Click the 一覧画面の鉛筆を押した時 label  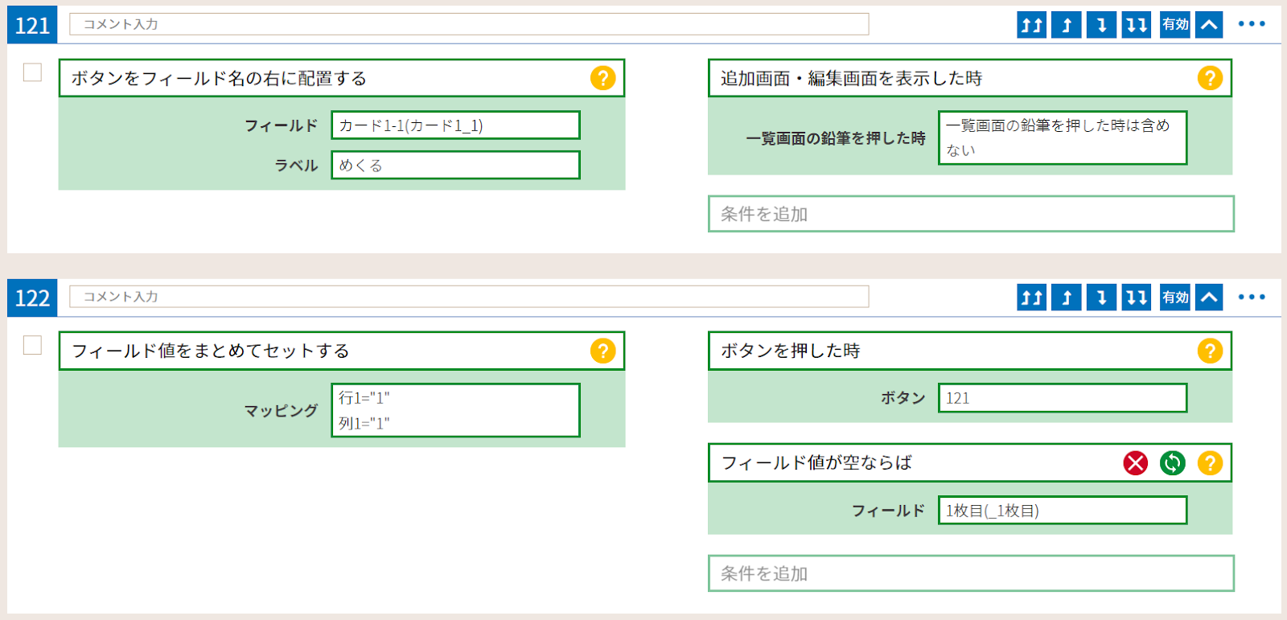pyautogui.click(x=836, y=138)
